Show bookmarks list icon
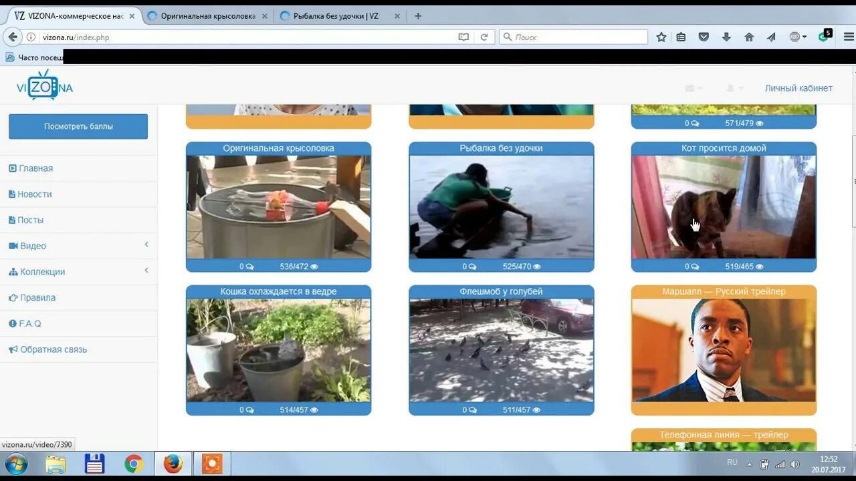The width and height of the screenshot is (856, 481). click(x=681, y=37)
